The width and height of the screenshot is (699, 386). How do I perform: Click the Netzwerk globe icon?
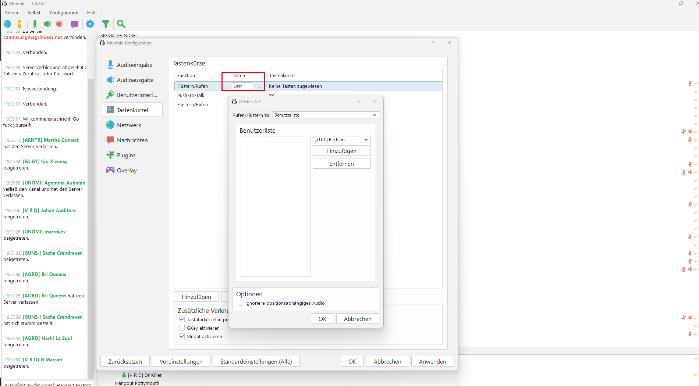coord(110,125)
